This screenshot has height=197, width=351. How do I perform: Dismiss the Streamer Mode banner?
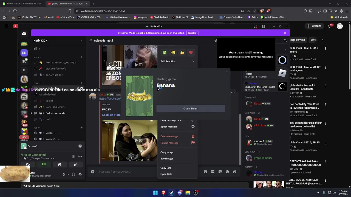tap(285, 33)
